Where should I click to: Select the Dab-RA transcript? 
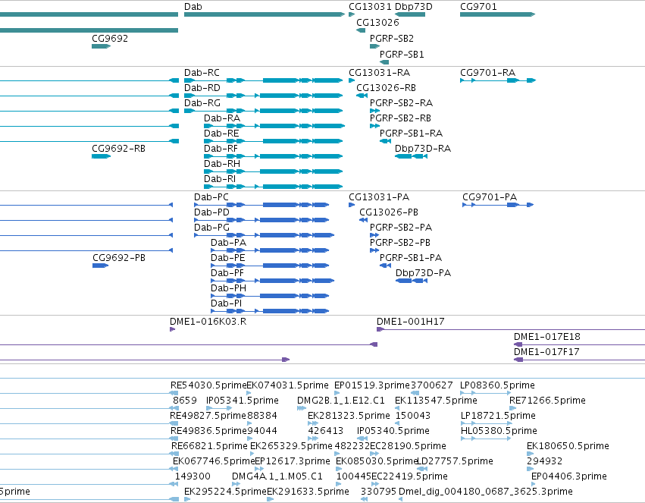click(274, 126)
